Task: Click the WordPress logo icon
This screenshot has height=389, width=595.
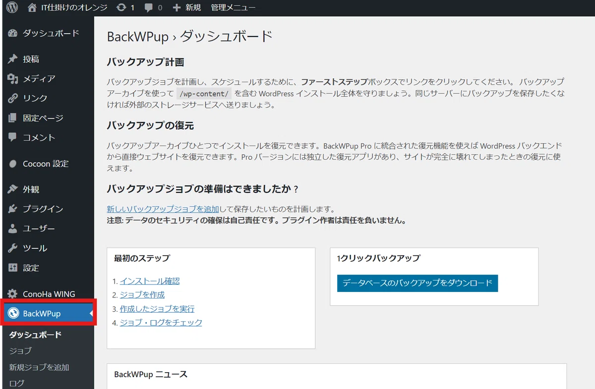Action: (12, 7)
